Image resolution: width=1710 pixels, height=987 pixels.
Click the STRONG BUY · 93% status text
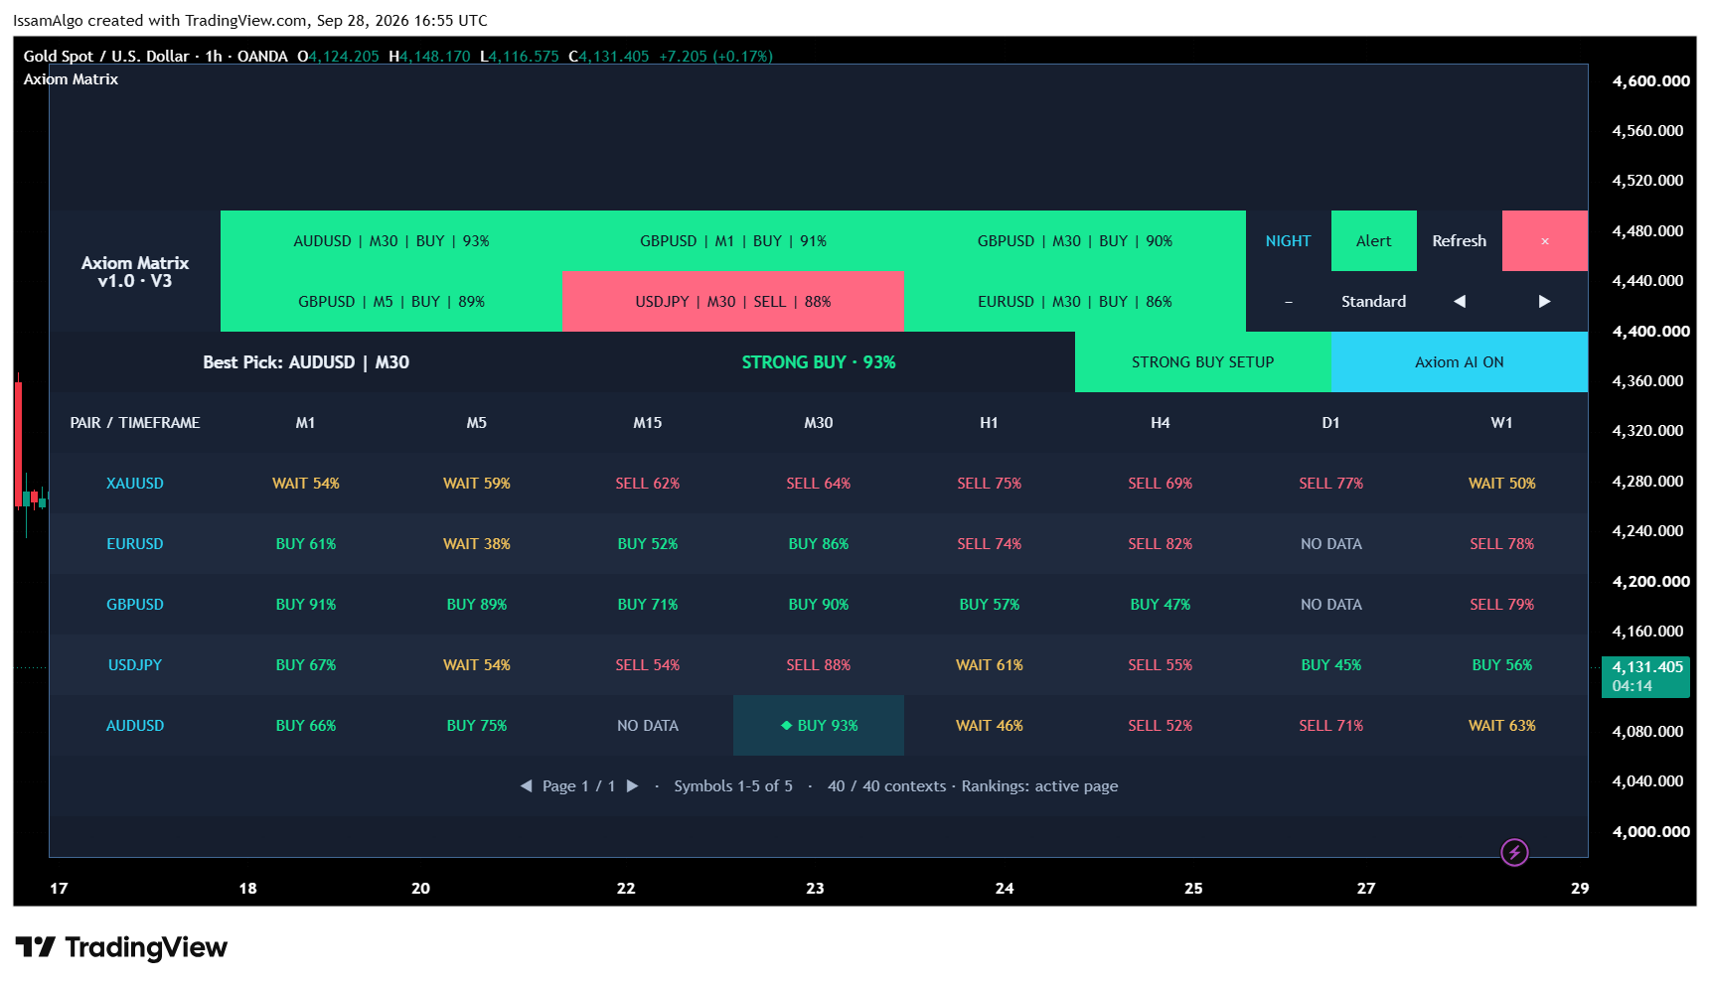coord(819,362)
